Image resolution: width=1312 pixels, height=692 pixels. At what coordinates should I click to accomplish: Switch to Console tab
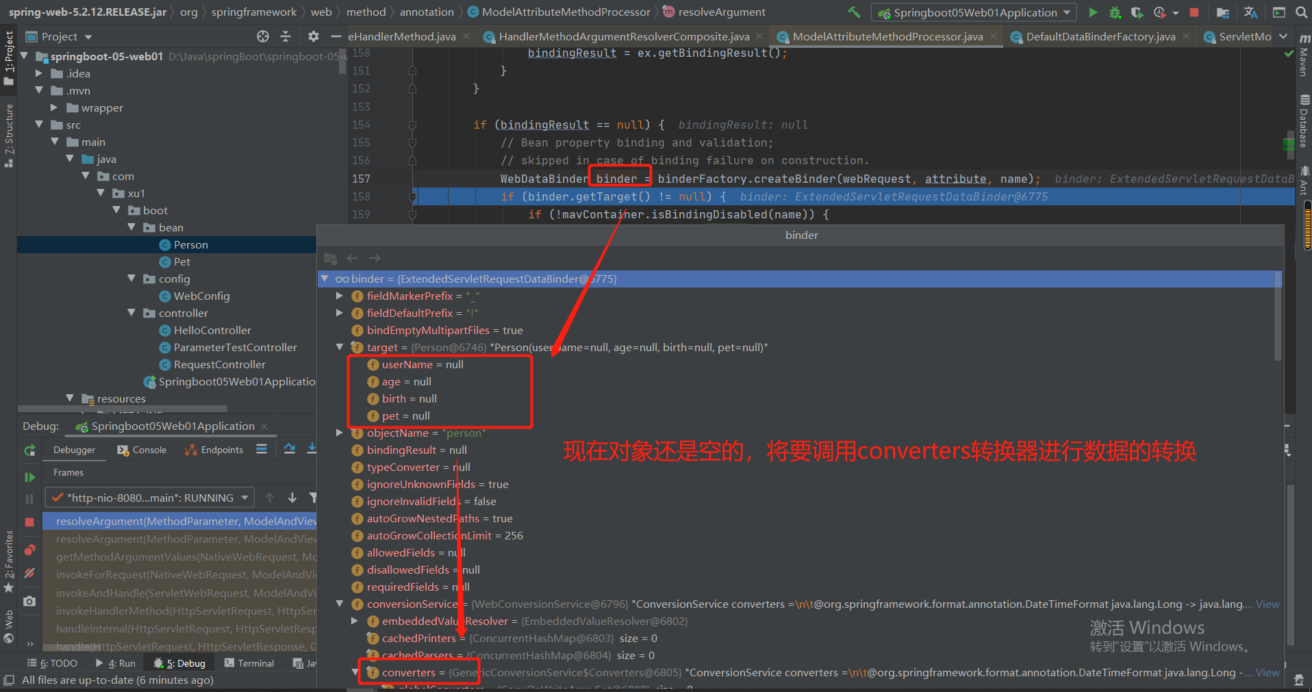(x=142, y=450)
